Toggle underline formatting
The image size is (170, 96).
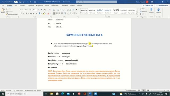(x=27, y=13)
